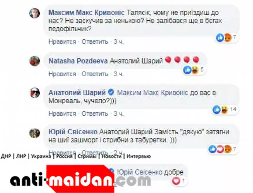Like Максим Макс Кривоніс's first comment via Нравится

tap(62, 42)
